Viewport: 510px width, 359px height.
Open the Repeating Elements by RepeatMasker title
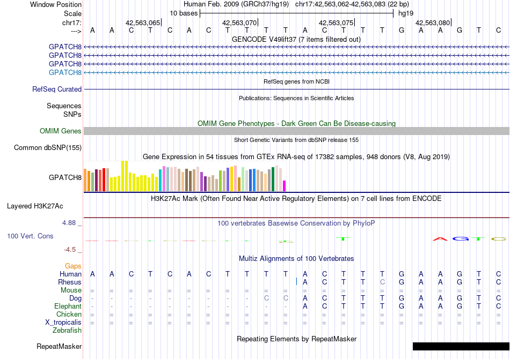(296, 339)
